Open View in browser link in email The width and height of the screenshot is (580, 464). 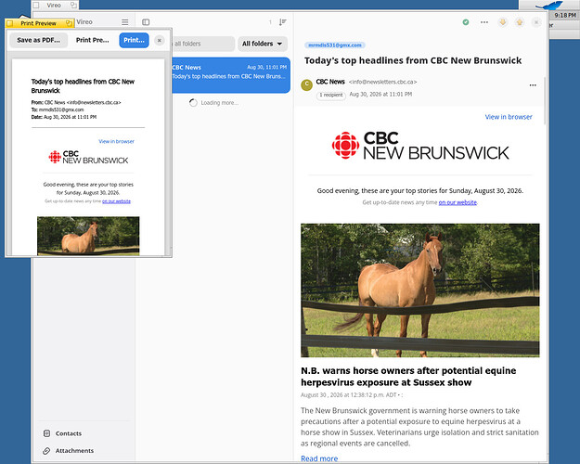pos(509,117)
